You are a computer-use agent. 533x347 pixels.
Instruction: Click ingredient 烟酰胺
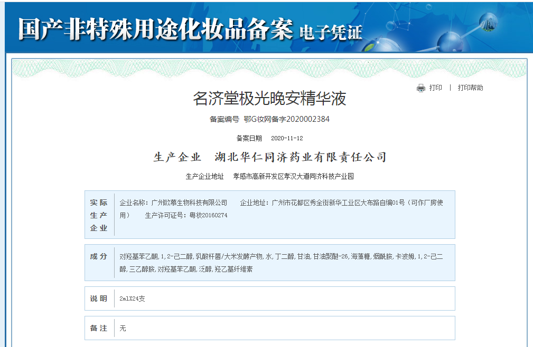click(x=382, y=257)
